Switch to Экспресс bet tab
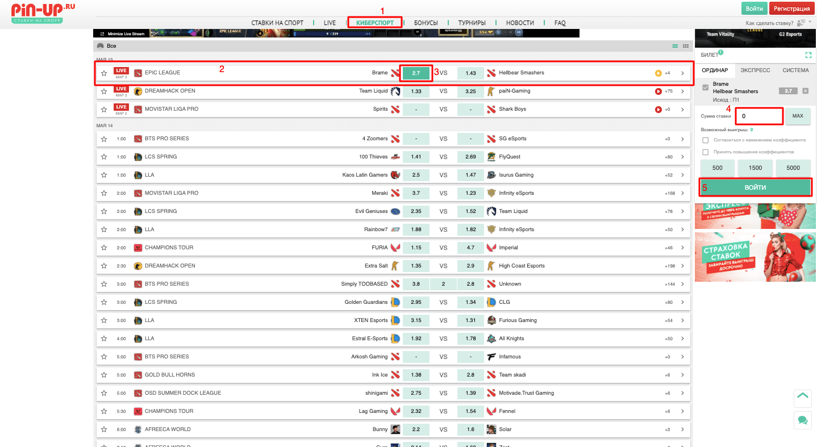Image resolution: width=817 pixels, height=447 pixels. pyautogui.click(x=755, y=70)
